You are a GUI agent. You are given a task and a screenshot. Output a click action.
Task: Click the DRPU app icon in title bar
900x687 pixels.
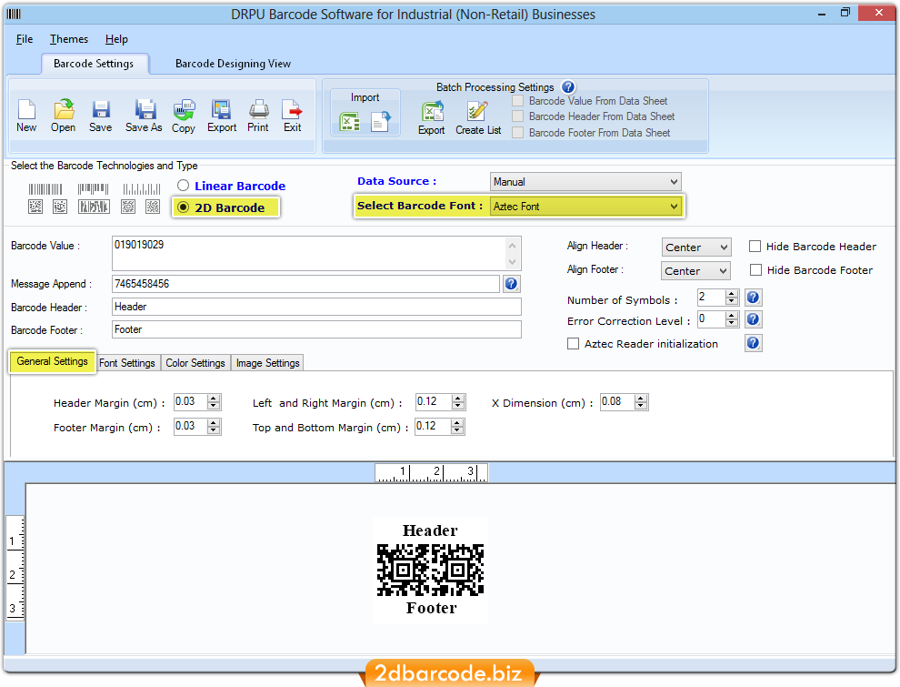tap(14, 14)
